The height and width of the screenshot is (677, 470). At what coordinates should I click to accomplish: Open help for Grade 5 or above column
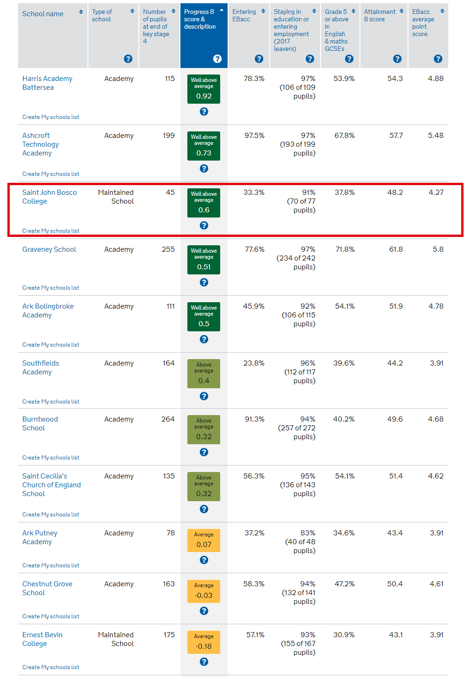349,59
